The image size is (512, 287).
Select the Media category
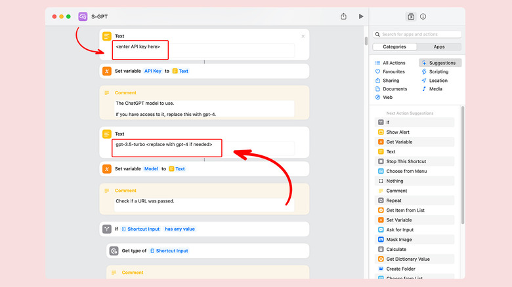(424, 88)
